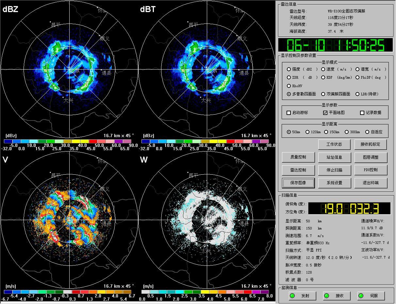396x304 pixels.
Task: Click the green 发射 transmit status indicator
Action: click(292, 296)
